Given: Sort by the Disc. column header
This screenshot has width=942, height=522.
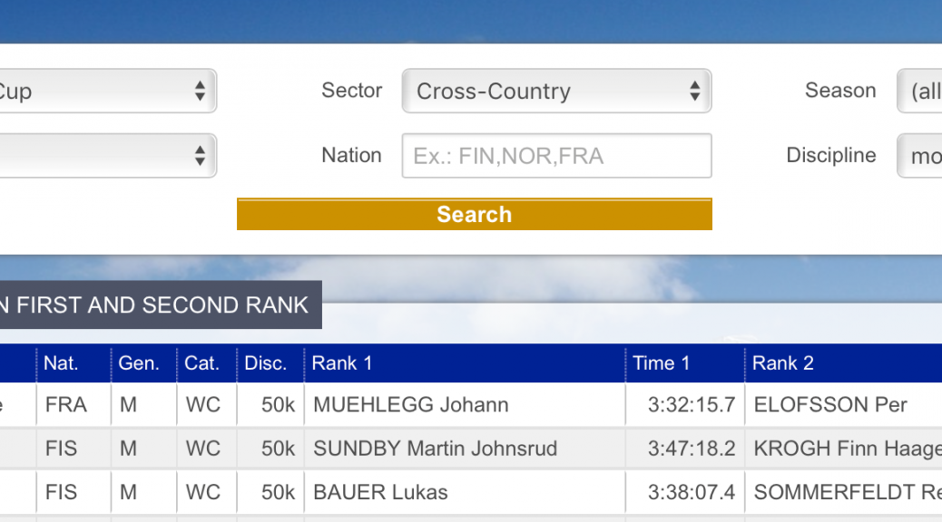Looking at the screenshot, I should (x=266, y=363).
